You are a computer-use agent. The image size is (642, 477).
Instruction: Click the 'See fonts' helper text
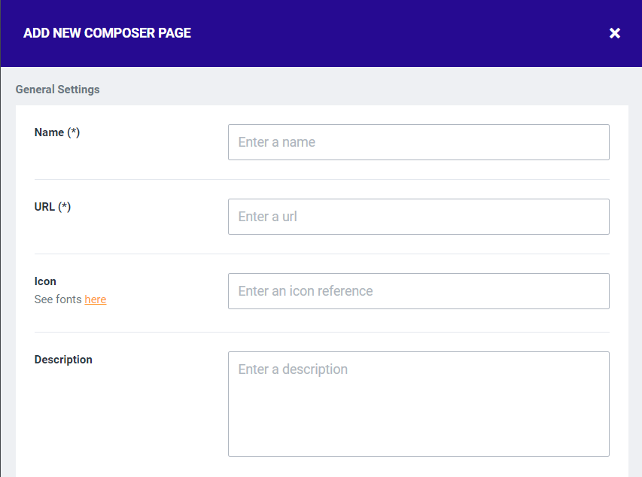tap(58, 299)
